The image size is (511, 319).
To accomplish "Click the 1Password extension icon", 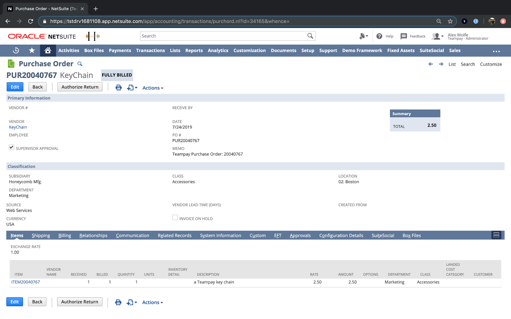I will (x=476, y=21).
